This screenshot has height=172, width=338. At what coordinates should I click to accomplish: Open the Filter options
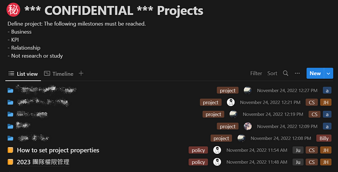[x=256, y=73]
